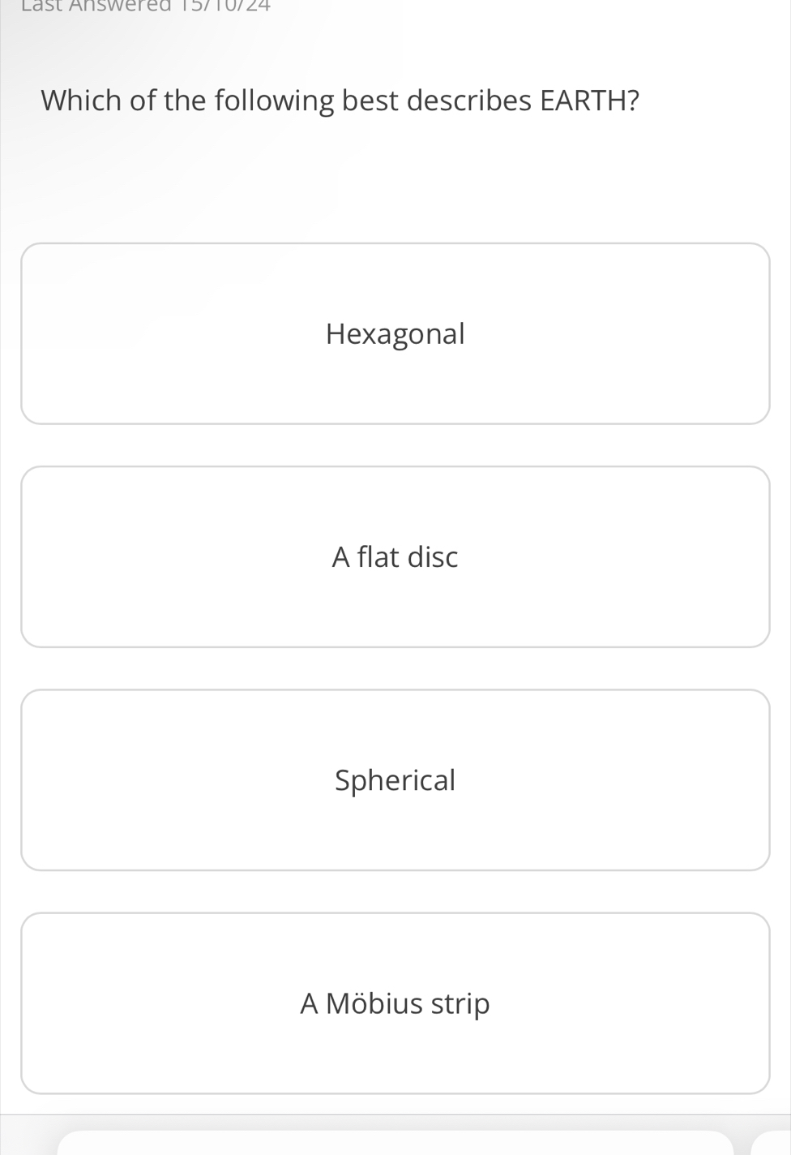Click the 'A Möbius strip' text label

tap(395, 1003)
